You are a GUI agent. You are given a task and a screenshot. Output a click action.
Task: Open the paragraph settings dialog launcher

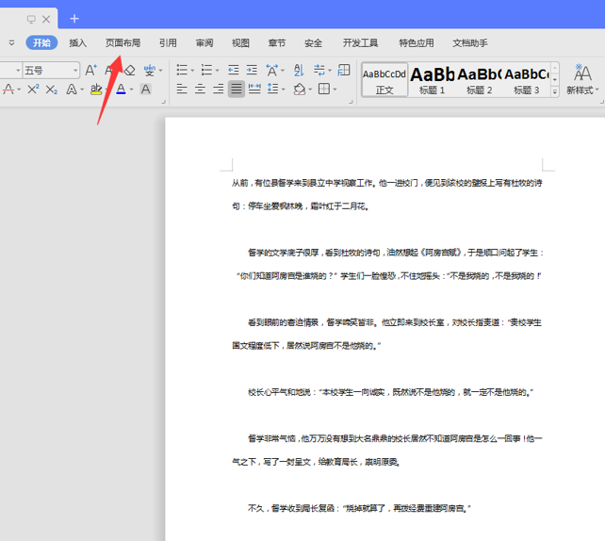(x=351, y=102)
